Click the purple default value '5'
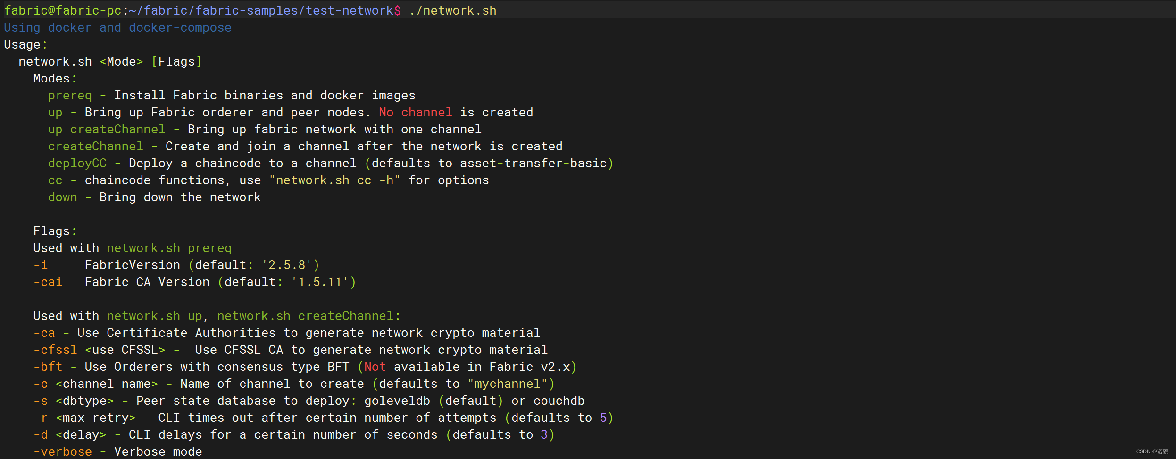This screenshot has width=1176, height=459. tap(603, 418)
